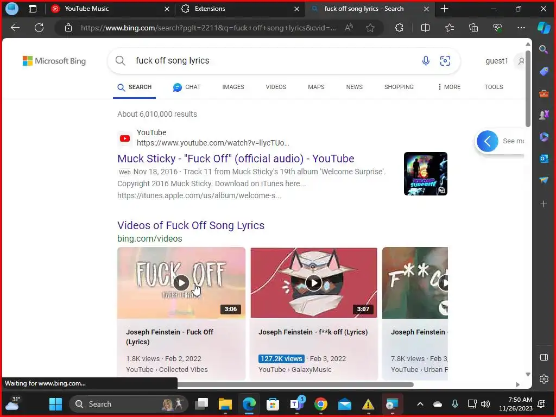
Task: Open the Extensions puzzle icon
Action: click(399, 28)
